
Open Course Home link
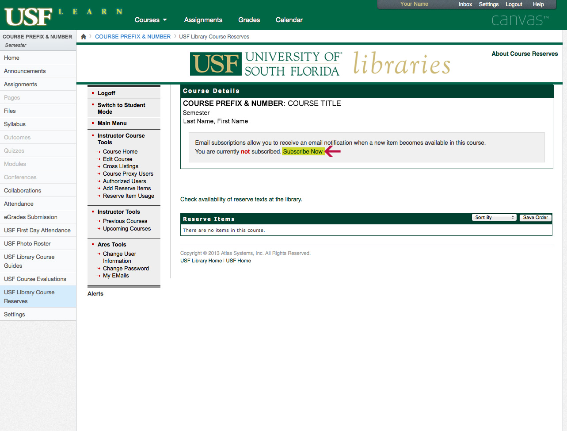(x=120, y=151)
